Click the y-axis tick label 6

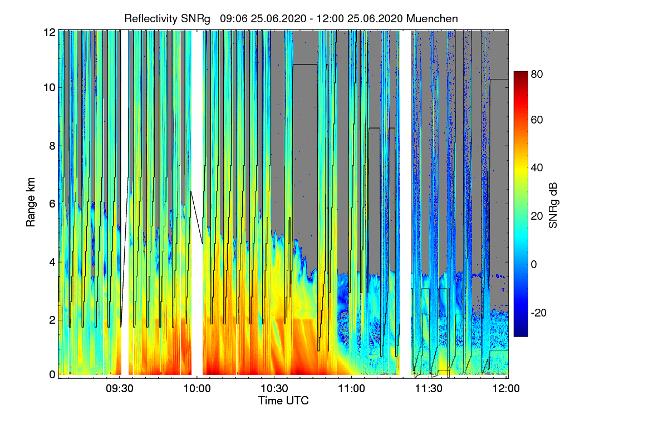click(52, 204)
